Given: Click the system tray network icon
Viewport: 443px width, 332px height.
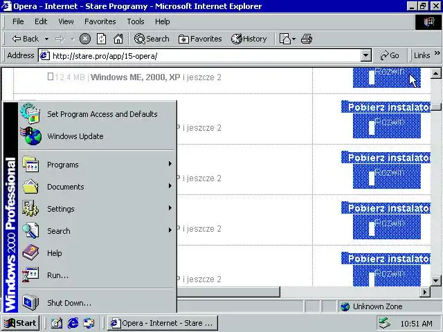Looking at the screenshot, I should point(385,323).
